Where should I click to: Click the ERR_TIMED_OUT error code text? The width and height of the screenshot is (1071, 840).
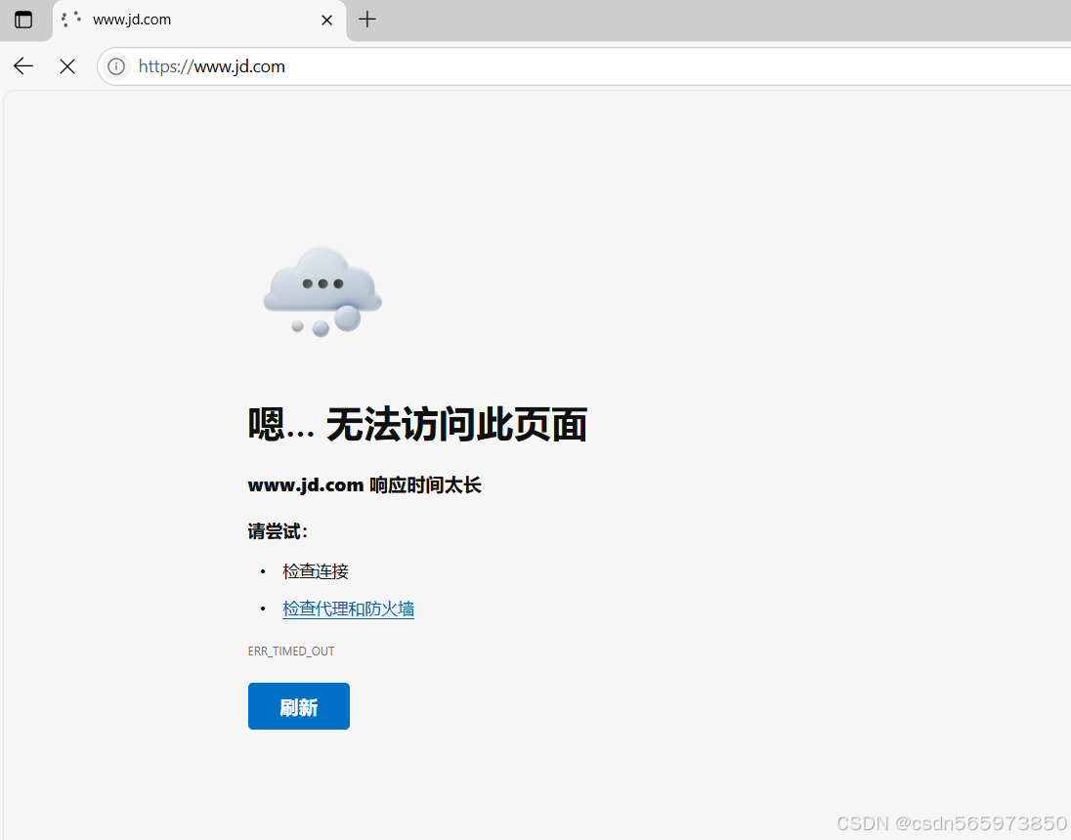[290, 651]
